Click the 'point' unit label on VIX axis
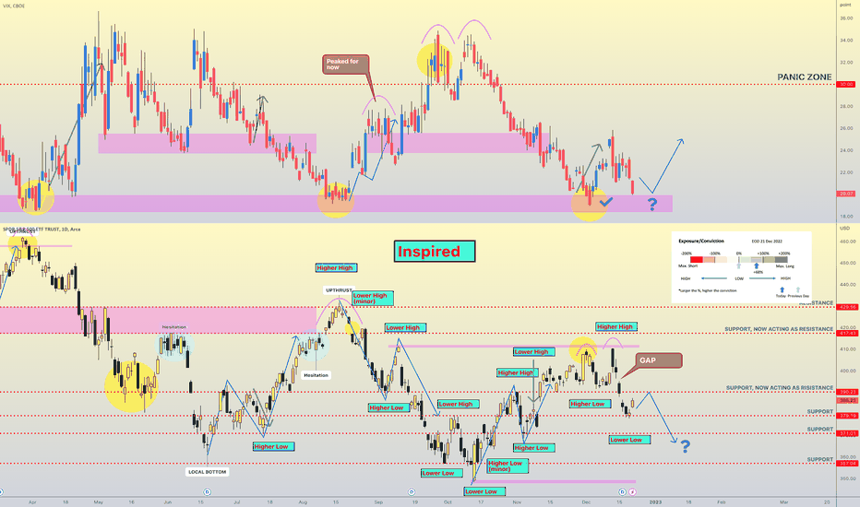The height and width of the screenshot is (507, 860). (x=845, y=5)
